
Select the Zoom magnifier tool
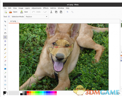(x=5, y=29)
